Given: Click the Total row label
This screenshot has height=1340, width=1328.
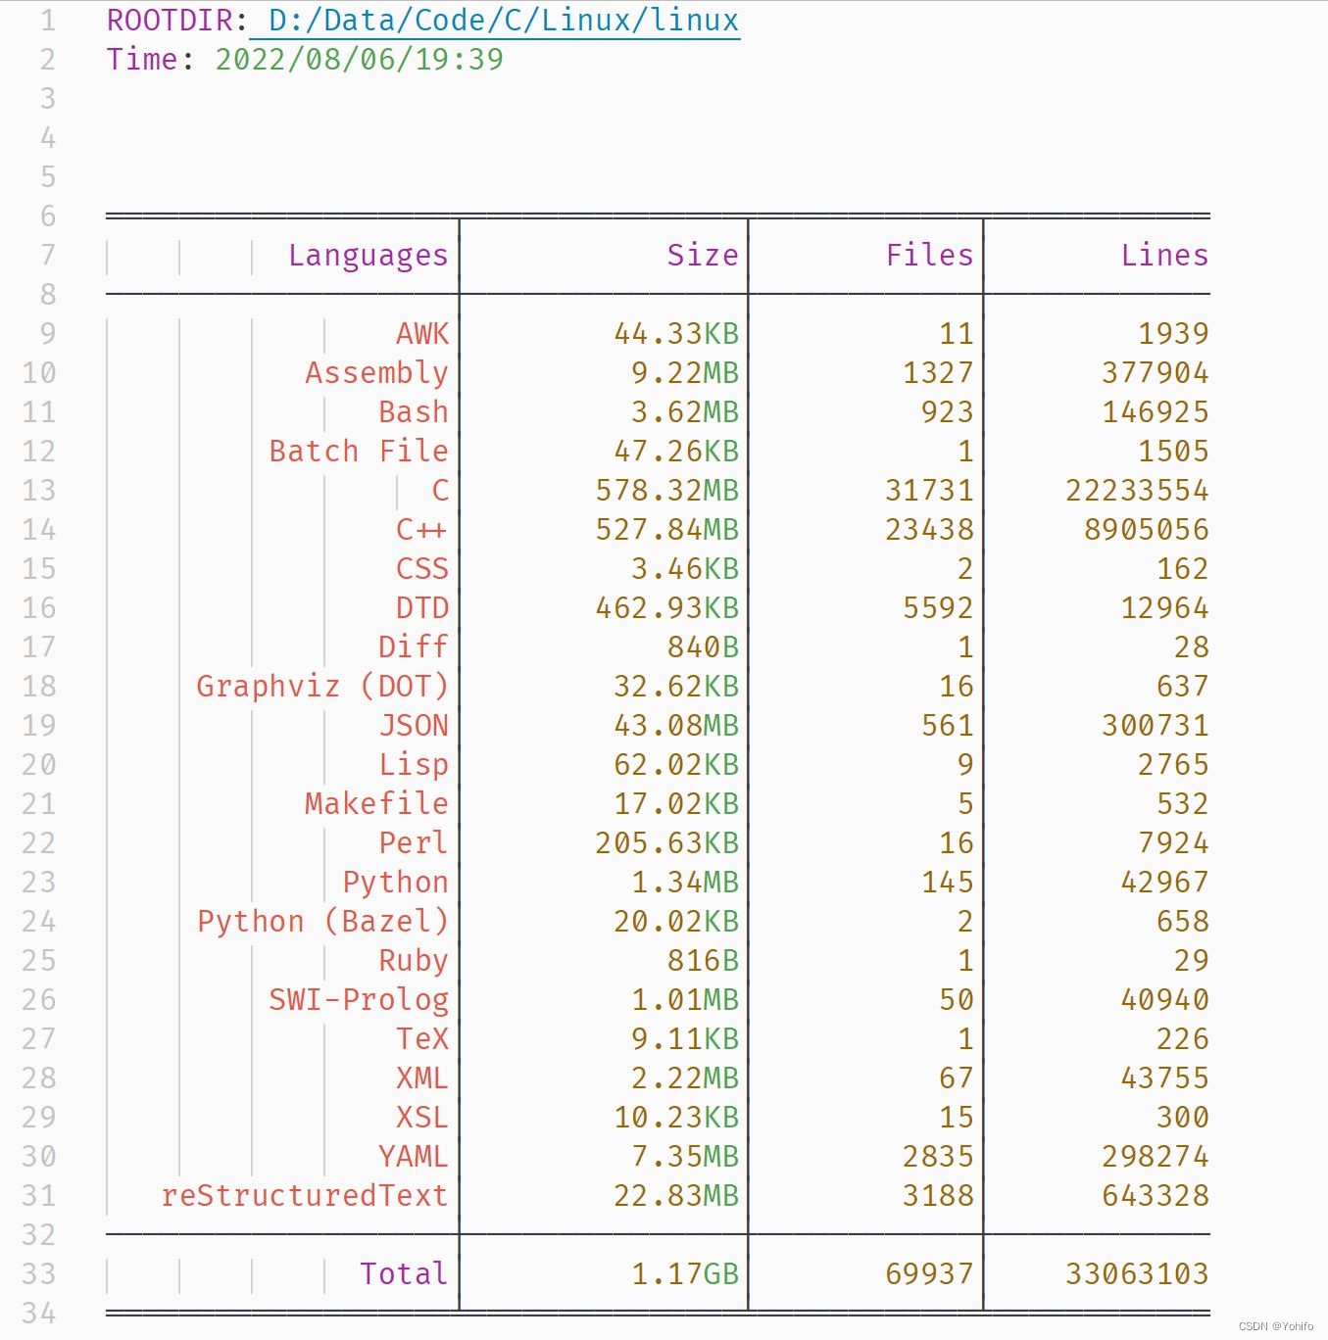Looking at the screenshot, I should pos(404,1274).
